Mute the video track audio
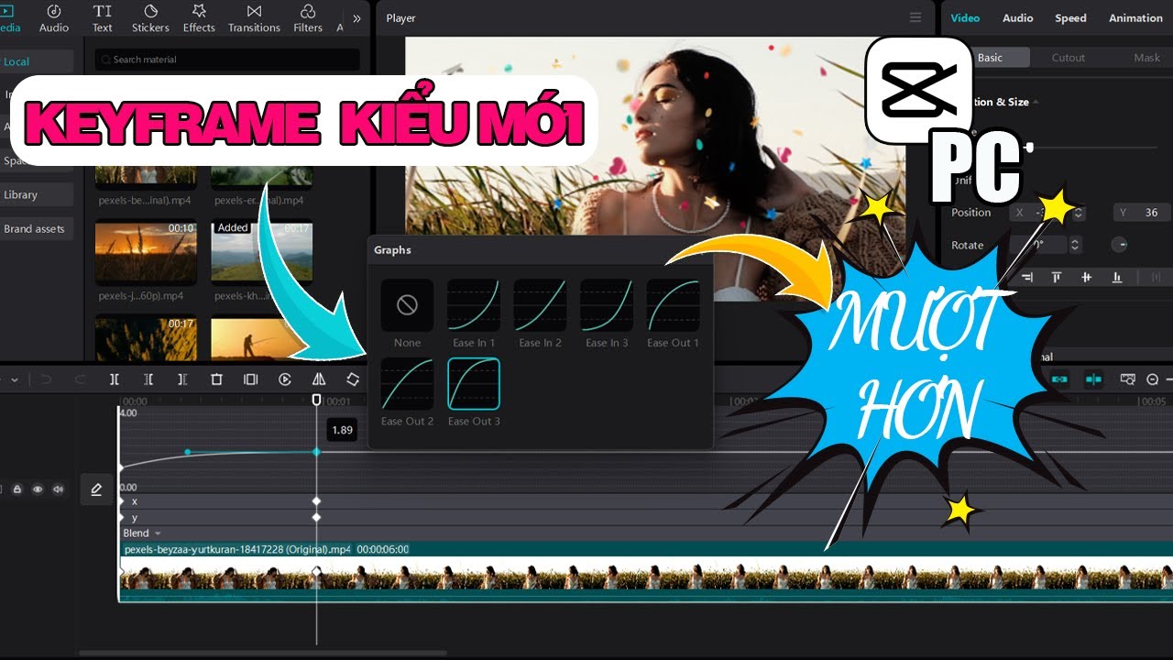The image size is (1173, 660). (x=59, y=489)
